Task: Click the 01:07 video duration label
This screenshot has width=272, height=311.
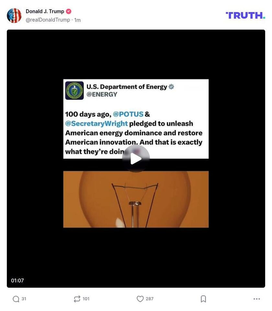Action: click(17, 281)
